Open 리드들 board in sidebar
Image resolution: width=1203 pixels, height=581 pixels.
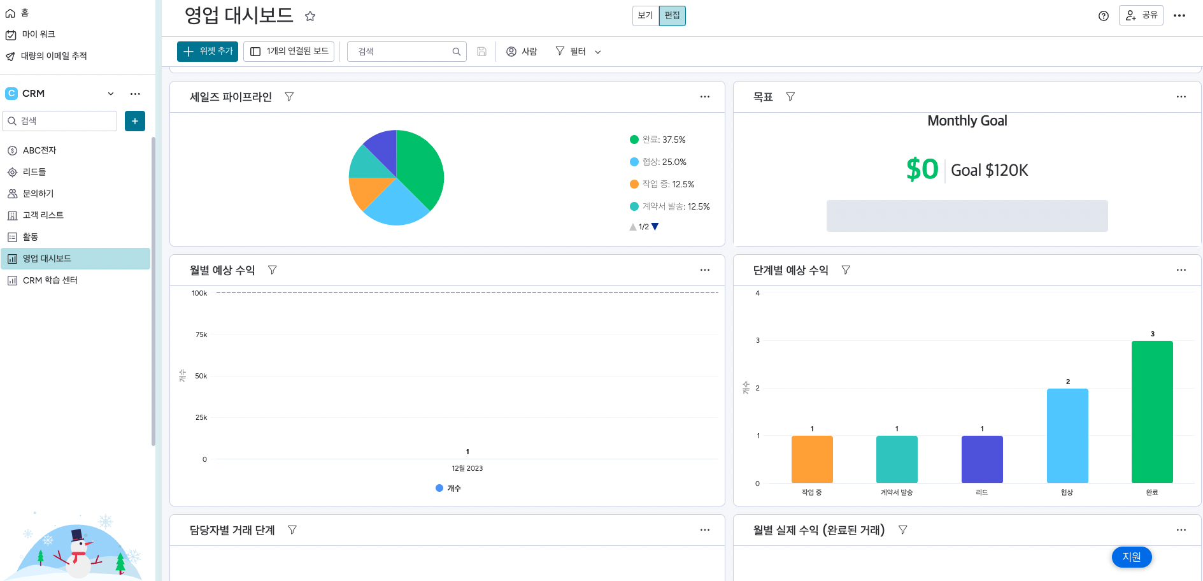(34, 172)
